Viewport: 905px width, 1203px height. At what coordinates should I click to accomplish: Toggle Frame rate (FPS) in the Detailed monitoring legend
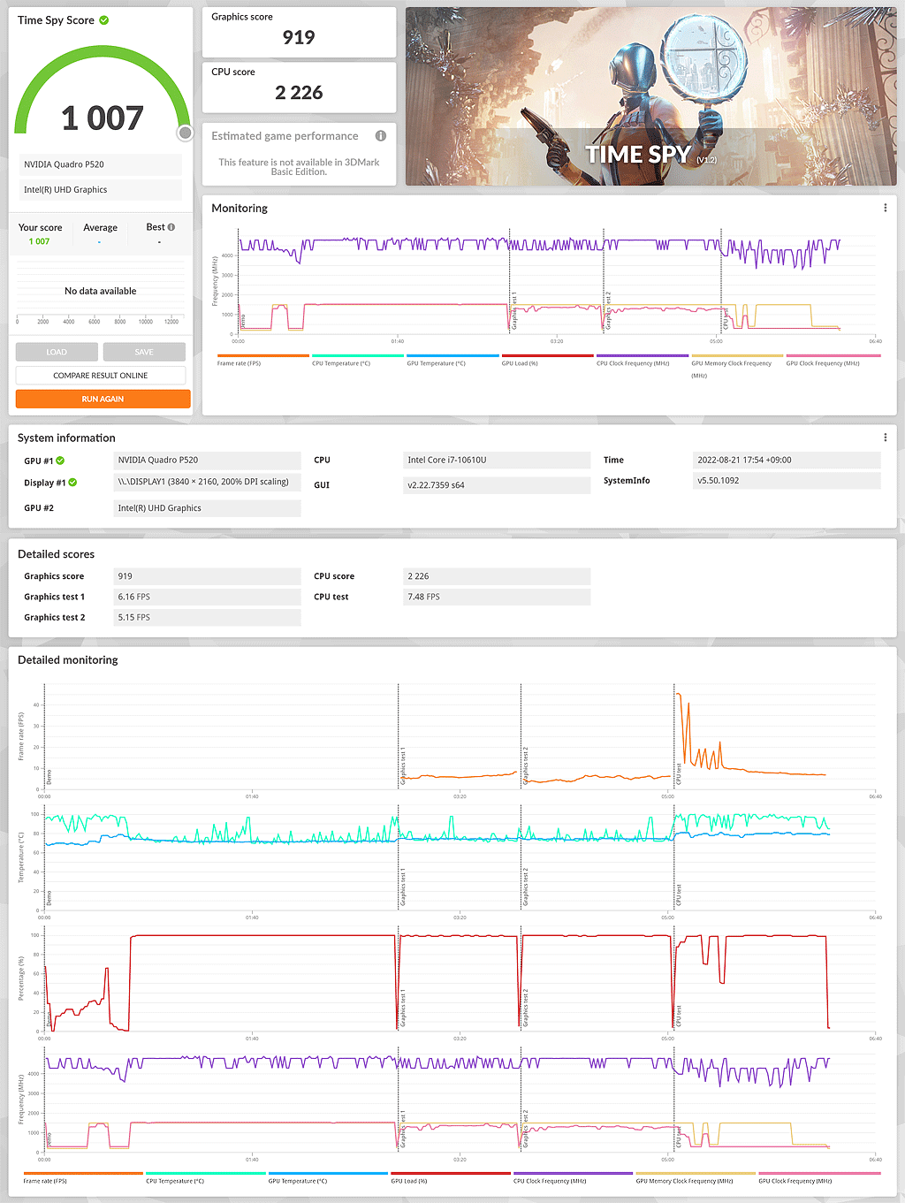coord(83,1178)
